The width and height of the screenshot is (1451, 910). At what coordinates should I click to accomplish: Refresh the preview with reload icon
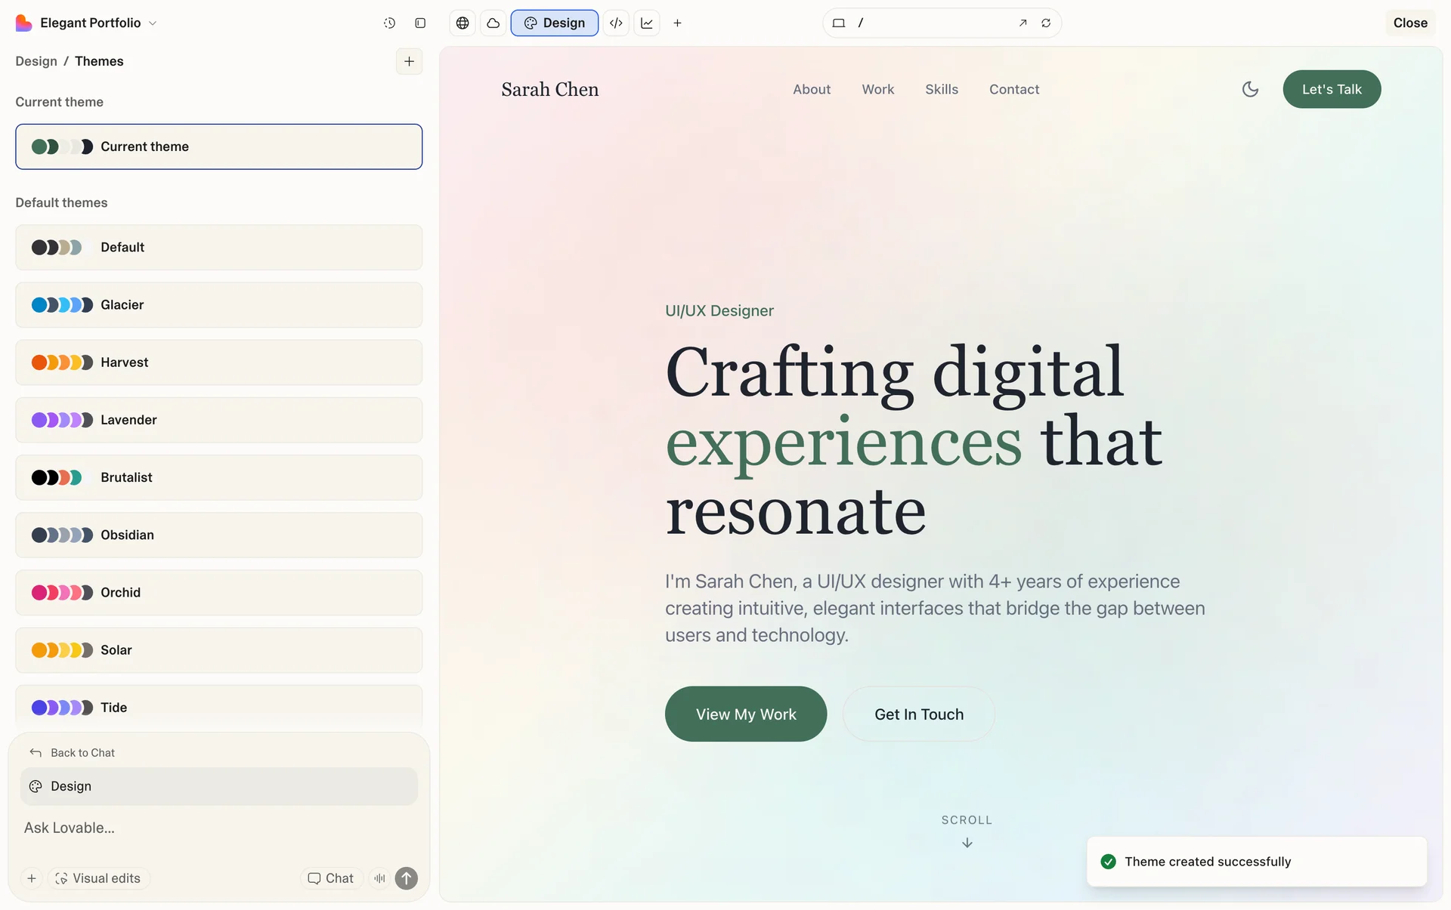click(x=1046, y=23)
